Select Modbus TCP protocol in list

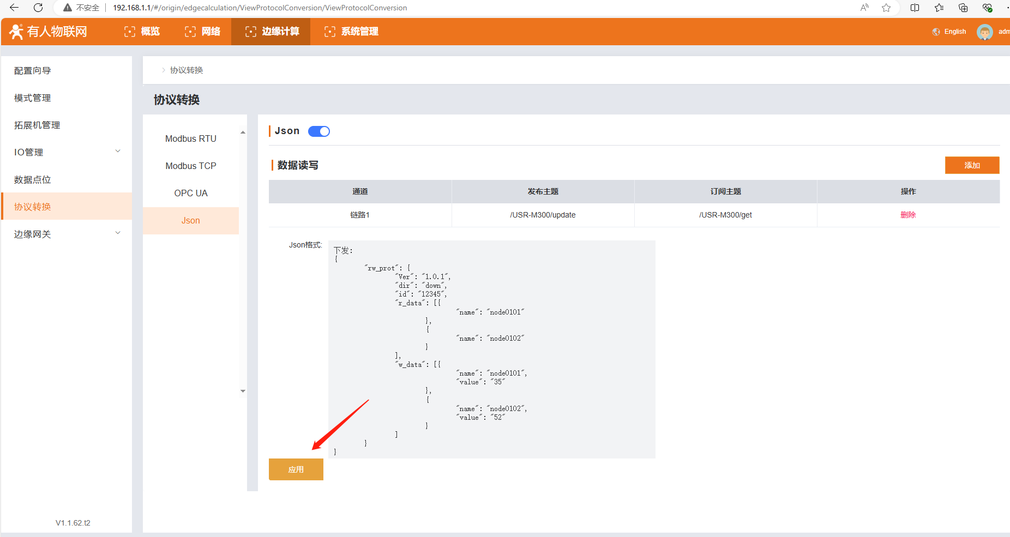(x=191, y=166)
